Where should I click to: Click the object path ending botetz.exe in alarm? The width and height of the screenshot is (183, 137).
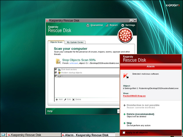[151, 88]
